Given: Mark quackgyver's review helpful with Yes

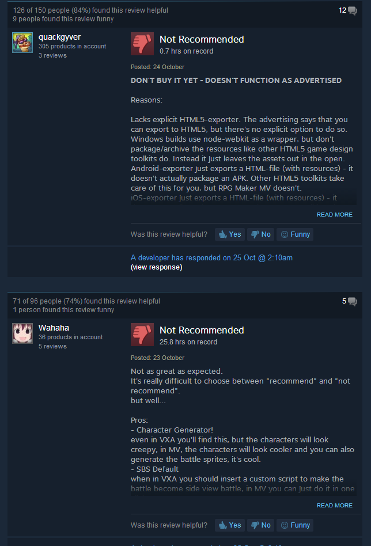Looking at the screenshot, I should pyautogui.click(x=230, y=234).
